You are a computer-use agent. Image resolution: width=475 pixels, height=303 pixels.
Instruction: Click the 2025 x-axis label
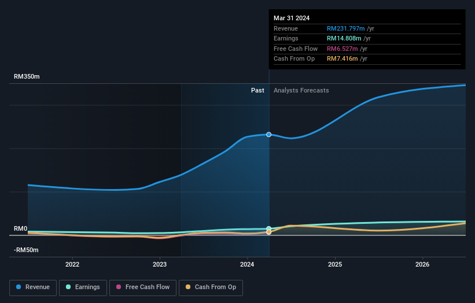point(335,264)
